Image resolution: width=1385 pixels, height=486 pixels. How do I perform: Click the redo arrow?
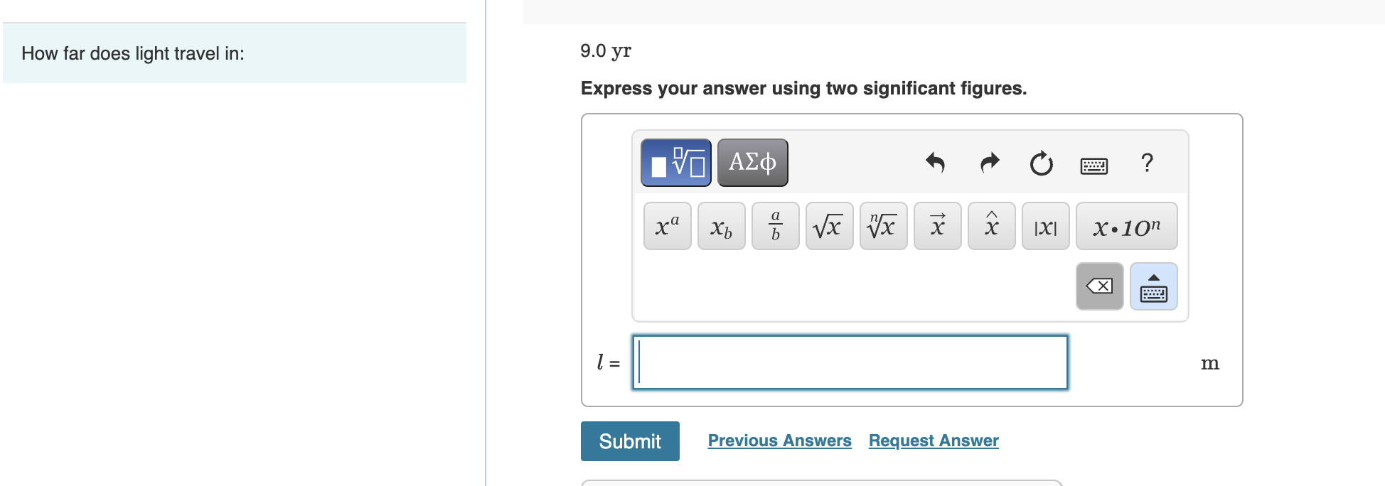tap(988, 163)
